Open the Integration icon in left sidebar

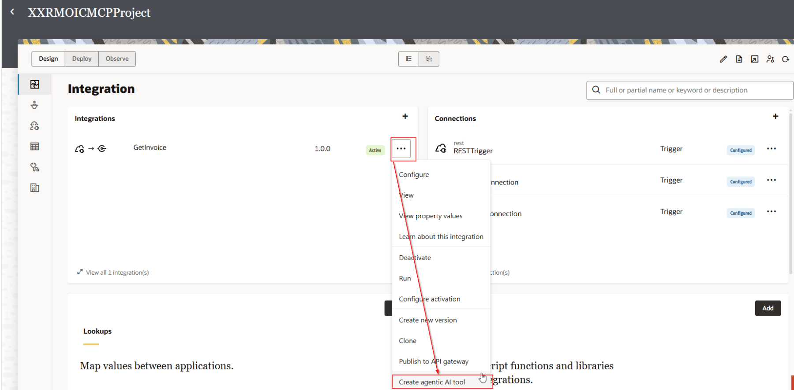point(35,85)
